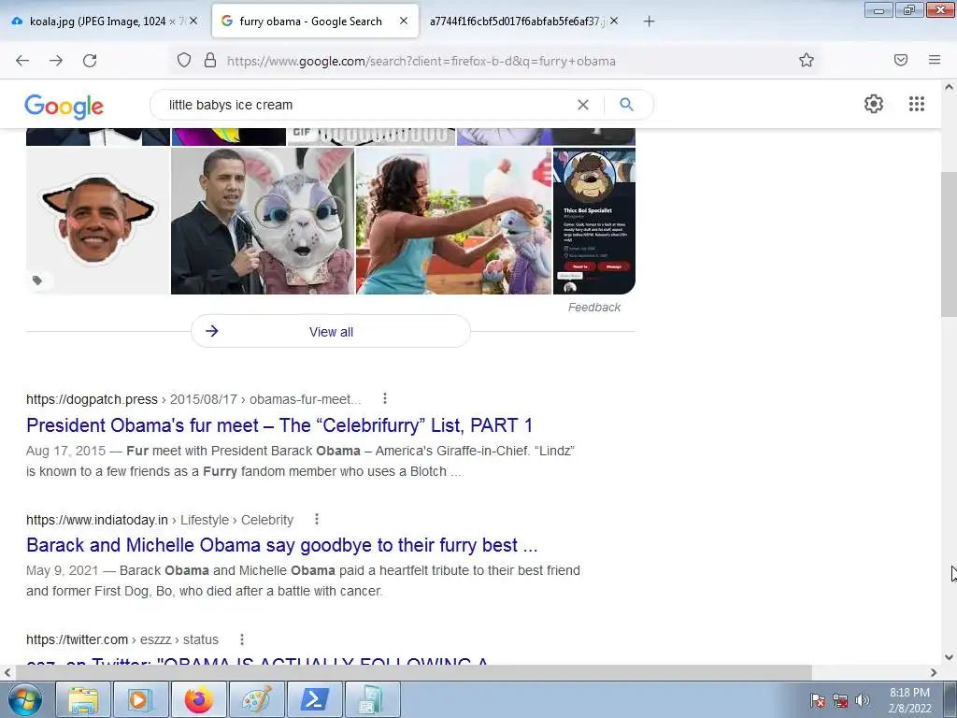Click the vertical scrollbar down arrow
Image resolution: width=957 pixels, height=718 pixels.
(949, 657)
